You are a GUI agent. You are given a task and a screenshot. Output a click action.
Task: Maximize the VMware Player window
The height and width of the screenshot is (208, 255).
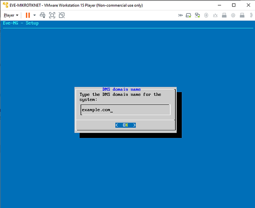(234, 5)
